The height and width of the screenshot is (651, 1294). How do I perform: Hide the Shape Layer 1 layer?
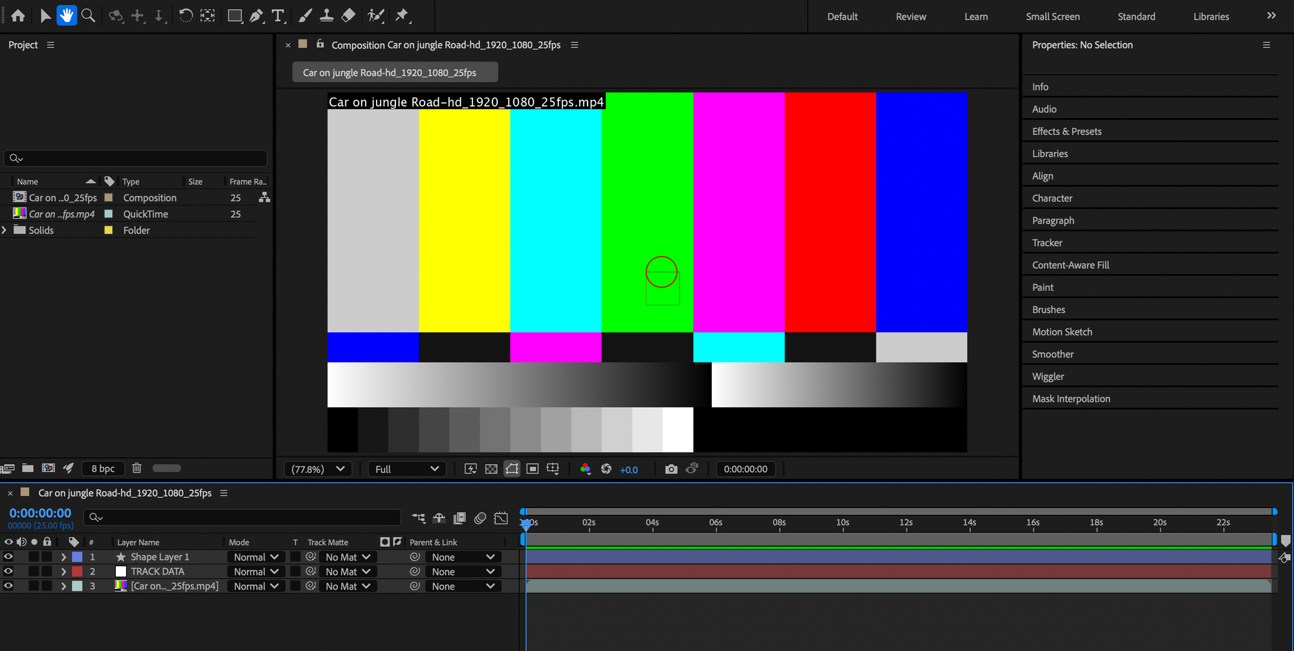(8, 557)
